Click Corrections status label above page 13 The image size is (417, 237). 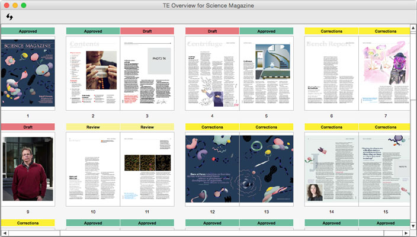point(267,127)
